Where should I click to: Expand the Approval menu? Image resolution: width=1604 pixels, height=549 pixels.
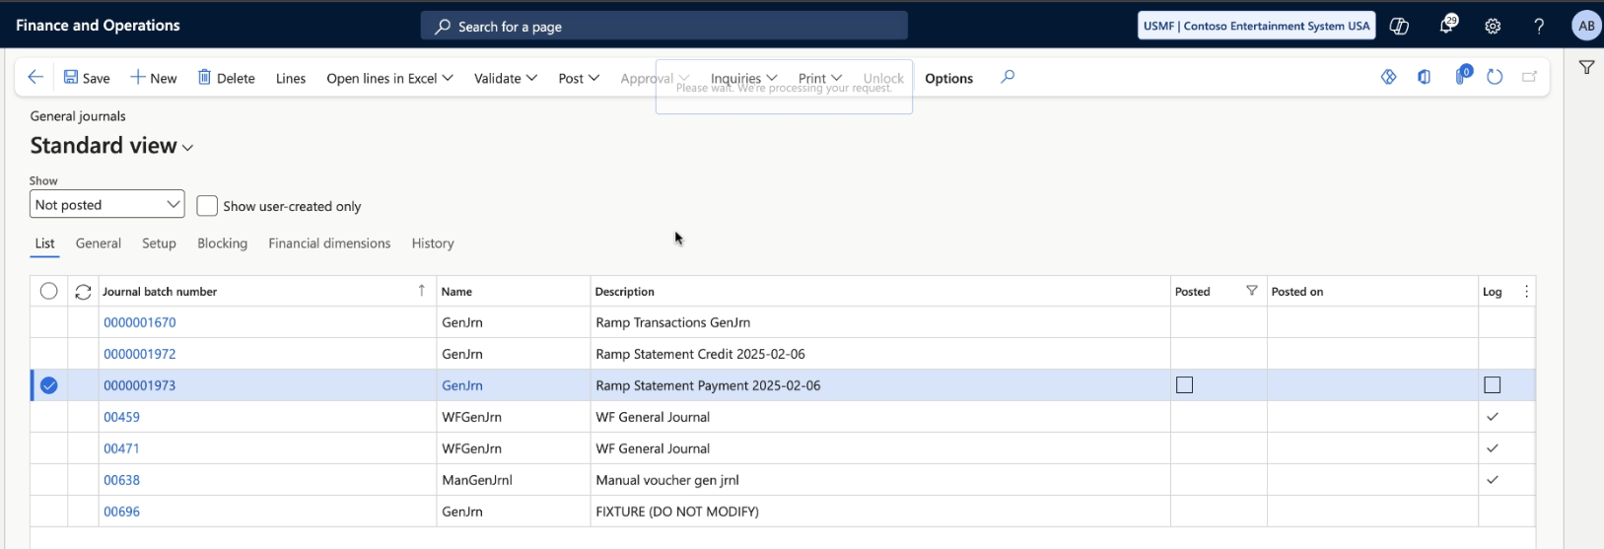pos(655,78)
